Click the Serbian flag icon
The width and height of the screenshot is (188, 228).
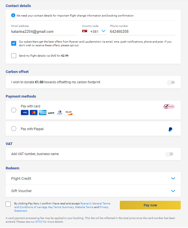(x=85, y=31)
